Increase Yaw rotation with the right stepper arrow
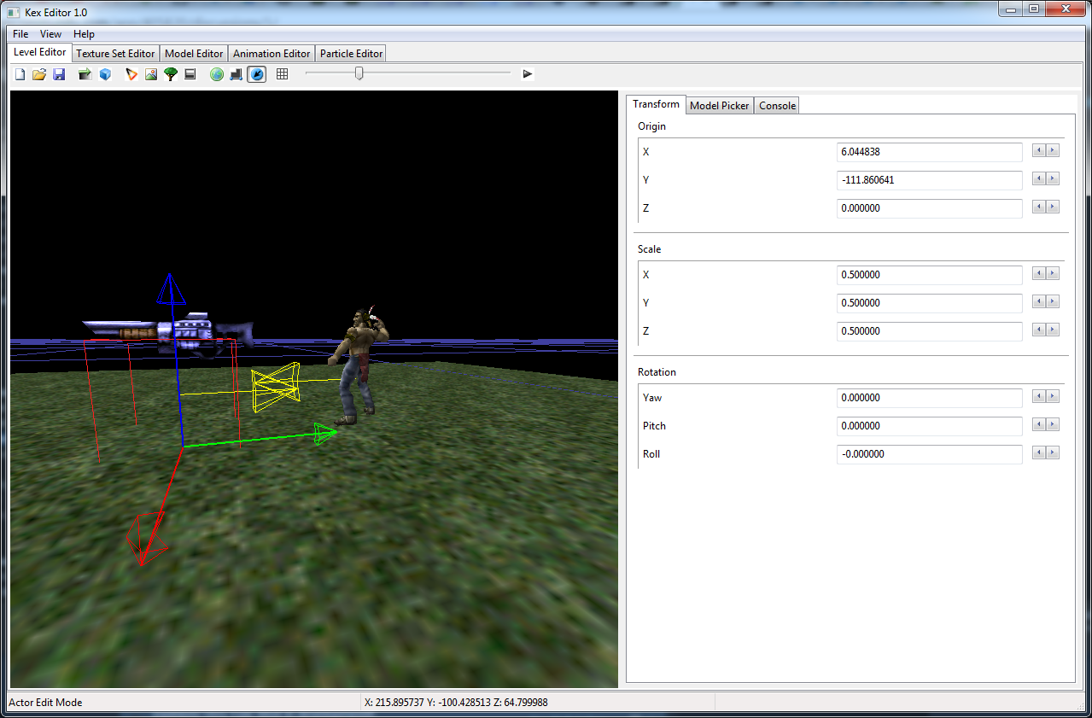 [x=1053, y=397]
